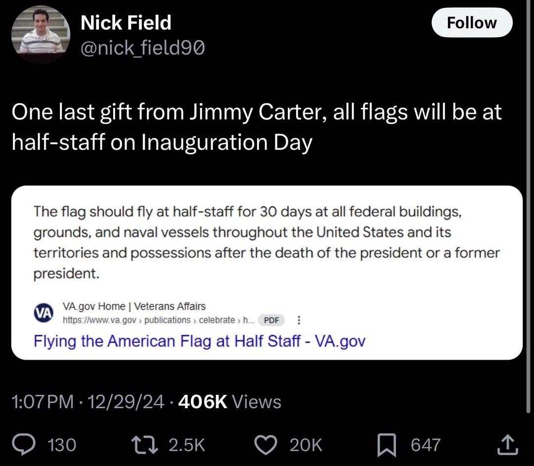Click the 130 replies count
Viewport: 534px width, 466px height.
point(62,445)
